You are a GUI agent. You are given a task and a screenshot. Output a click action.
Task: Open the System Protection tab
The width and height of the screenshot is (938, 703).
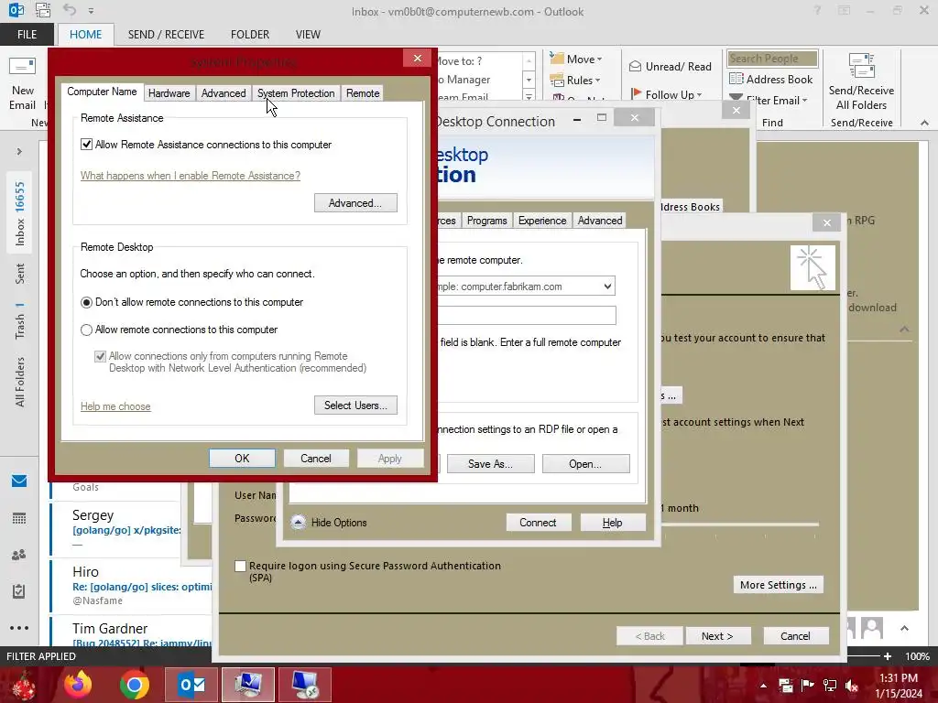pyautogui.click(x=296, y=93)
